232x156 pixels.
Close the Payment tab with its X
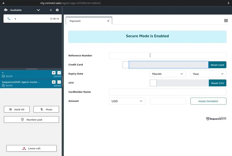point(108,21)
